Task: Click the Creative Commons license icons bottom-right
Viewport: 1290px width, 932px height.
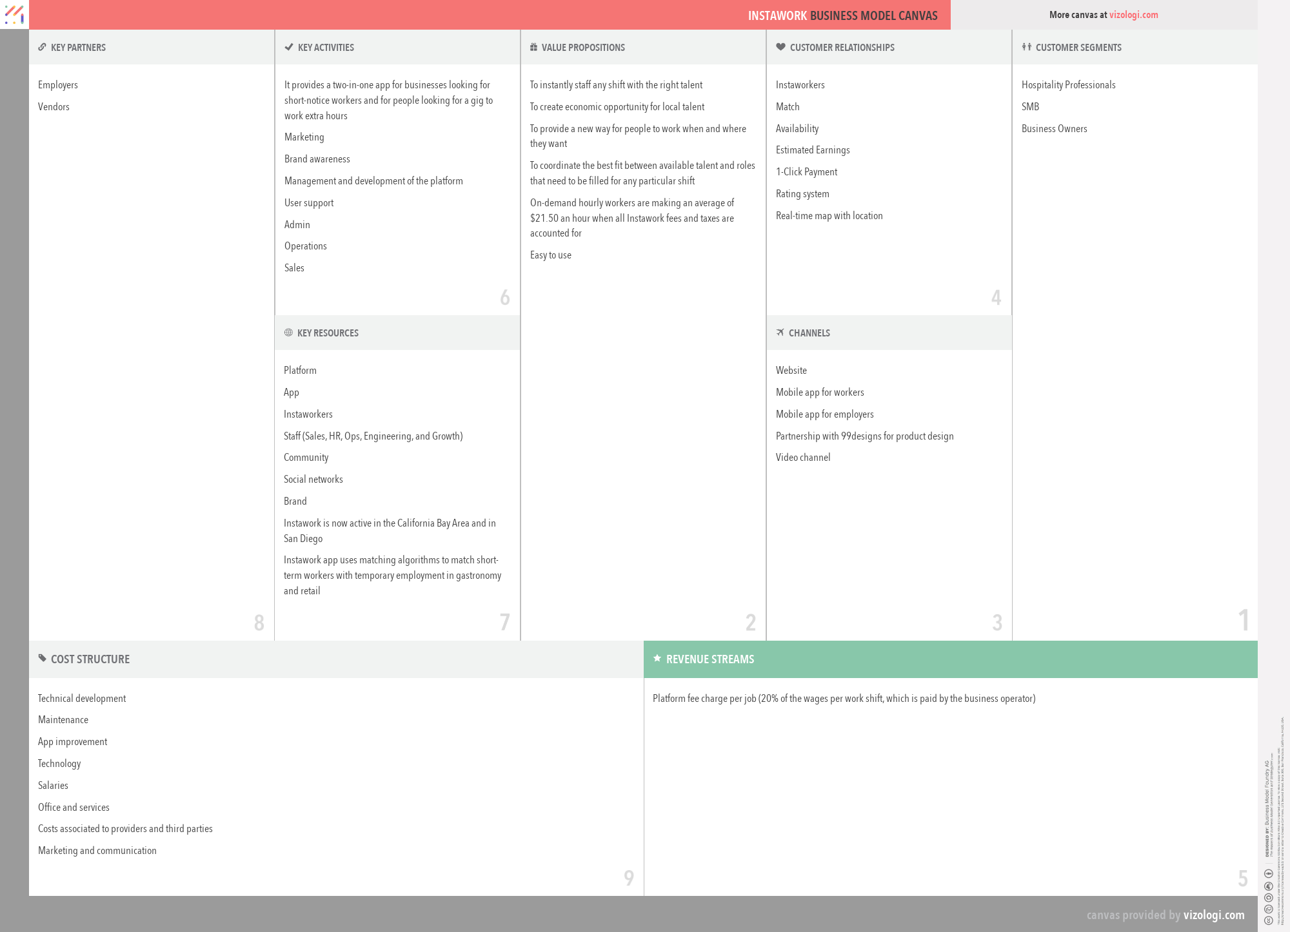Action: pos(1268,897)
